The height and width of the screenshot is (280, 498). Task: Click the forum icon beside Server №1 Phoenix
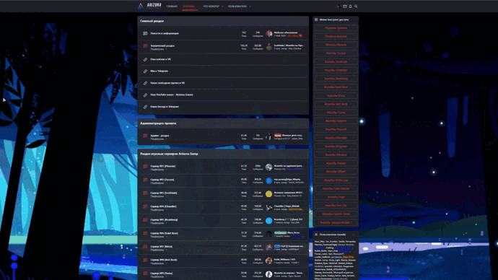pos(145,167)
